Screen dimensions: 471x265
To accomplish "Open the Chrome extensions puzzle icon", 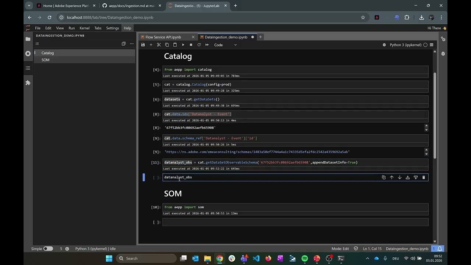I will [407, 17].
